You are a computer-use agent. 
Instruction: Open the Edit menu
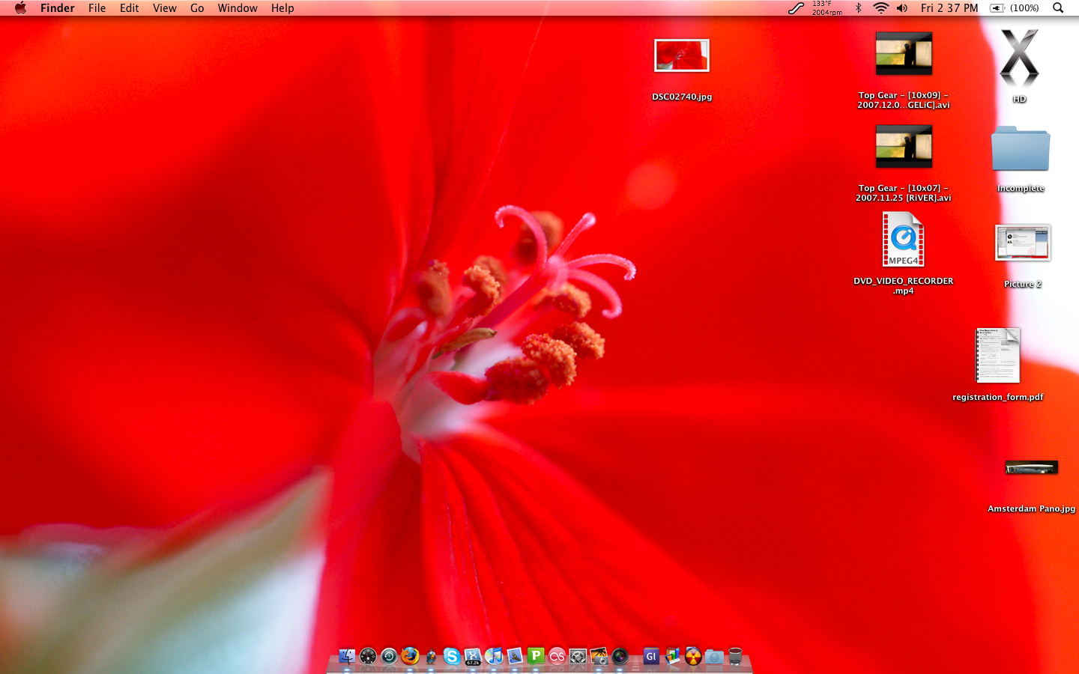[130, 8]
